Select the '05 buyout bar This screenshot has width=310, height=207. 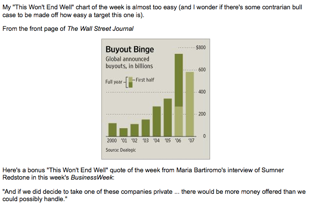[167, 117]
